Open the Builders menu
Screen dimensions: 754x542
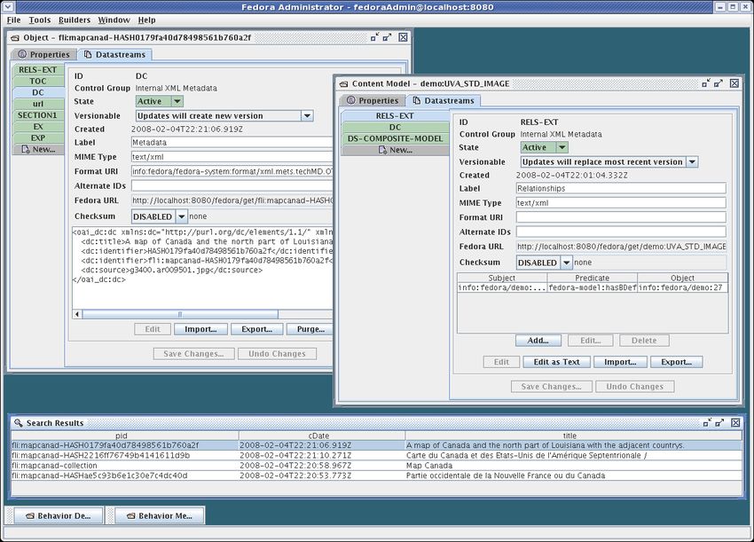(74, 20)
